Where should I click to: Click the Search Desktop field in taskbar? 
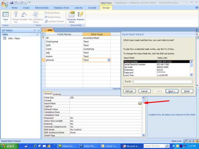[x=154, y=146]
